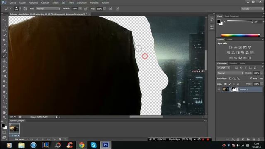Add a Vibrance adjustment (triangle icon)

click(x=249, y=48)
